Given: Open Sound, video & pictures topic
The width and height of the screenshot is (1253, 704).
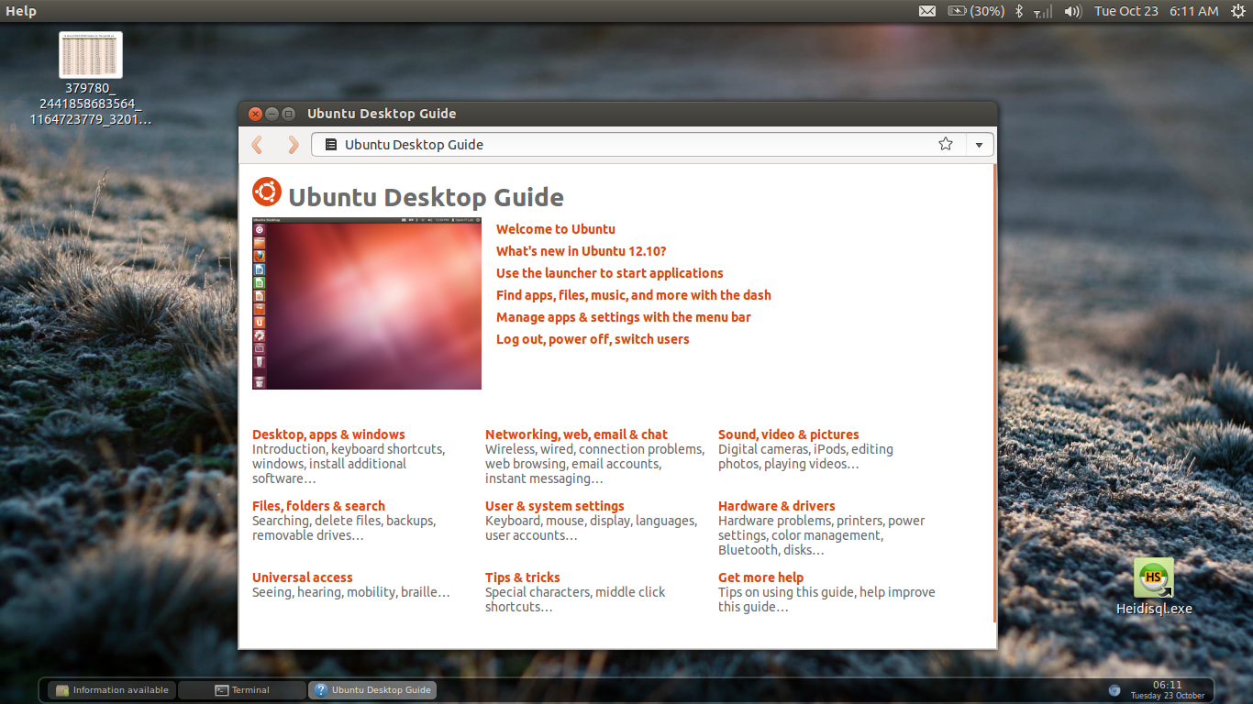Looking at the screenshot, I should 789,434.
